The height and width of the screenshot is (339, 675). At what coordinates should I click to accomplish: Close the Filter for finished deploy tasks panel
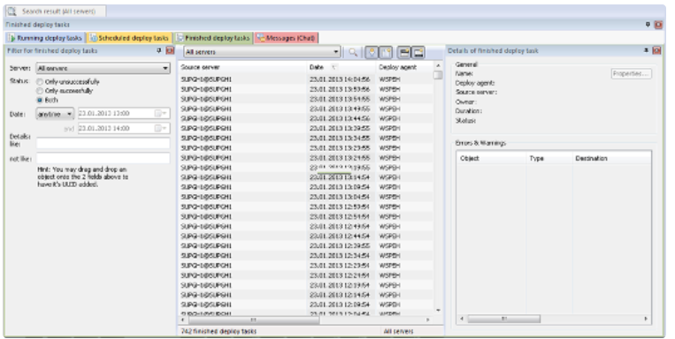pos(170,50)
